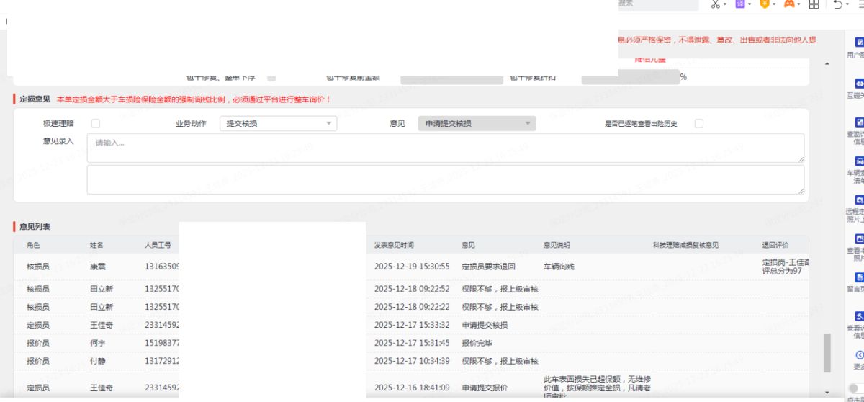The height and width of the screenshot is (402, 864).
Task: Click the undo arrow icon in toolbar
Action: tap(837, 4)
